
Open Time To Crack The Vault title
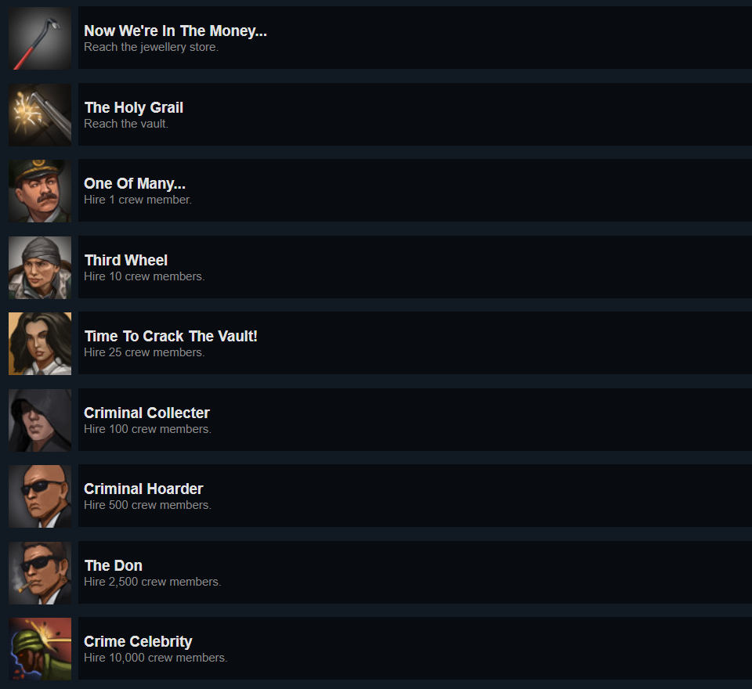171,336
